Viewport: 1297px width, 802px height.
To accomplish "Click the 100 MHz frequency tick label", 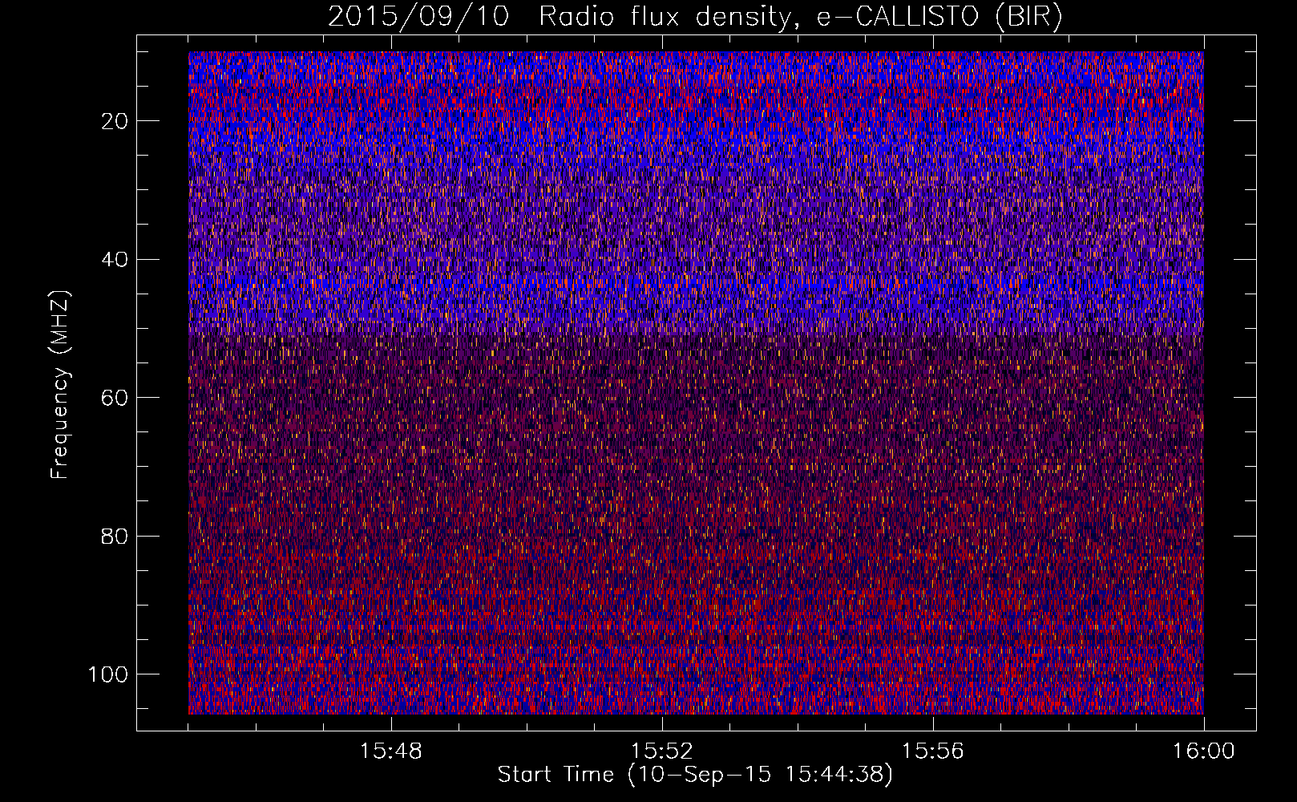I will point(108,674).
